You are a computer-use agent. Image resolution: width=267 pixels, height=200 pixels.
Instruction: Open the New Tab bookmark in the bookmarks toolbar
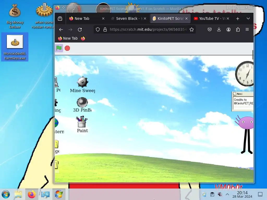68,39
